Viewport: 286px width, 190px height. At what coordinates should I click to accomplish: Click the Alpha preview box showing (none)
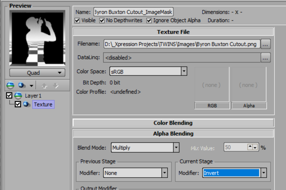[249, 85]
